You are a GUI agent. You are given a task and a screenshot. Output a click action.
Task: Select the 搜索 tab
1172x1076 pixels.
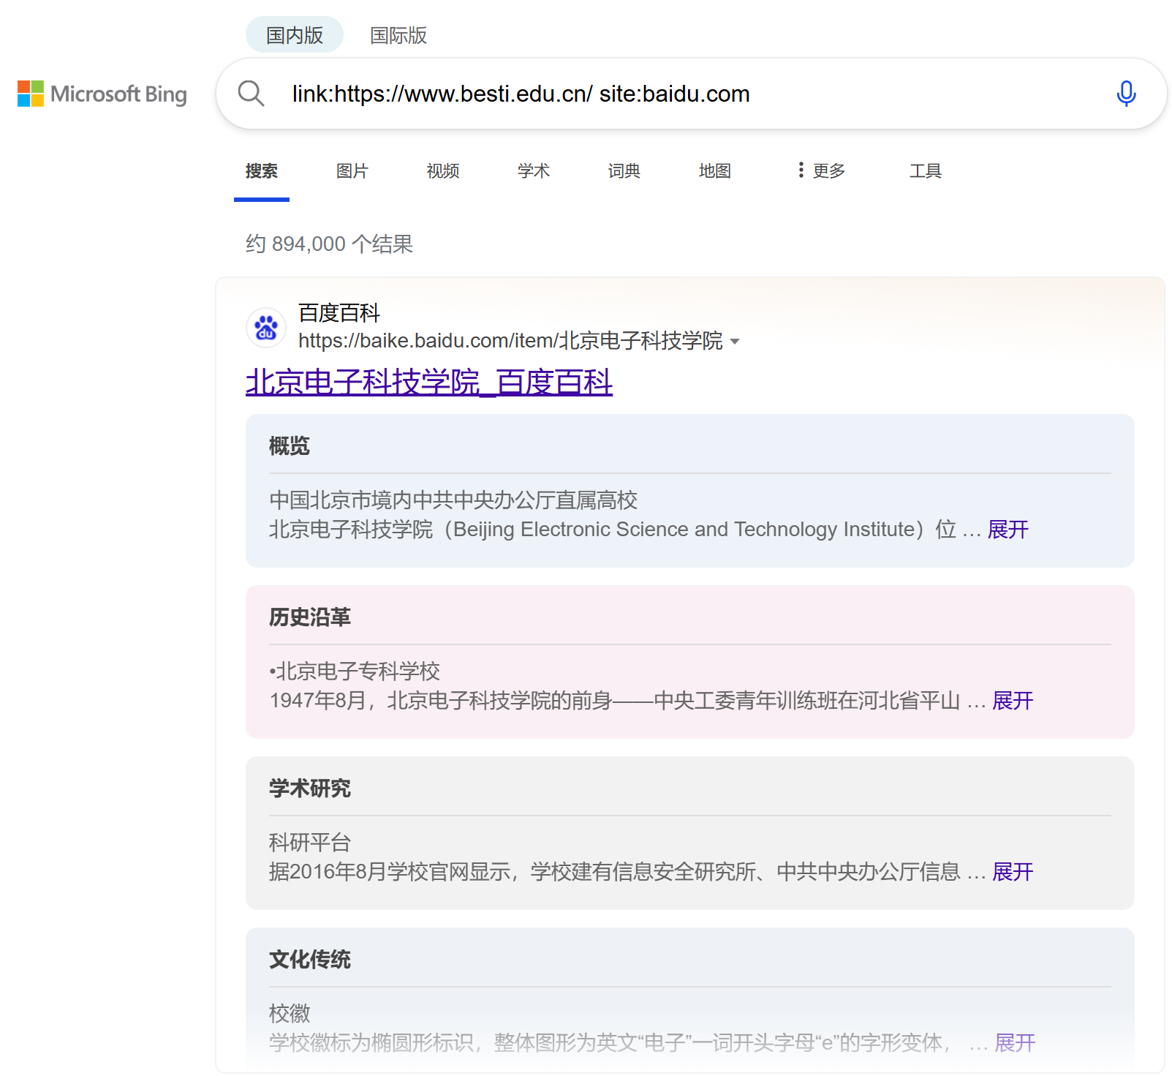coord(262,170)
